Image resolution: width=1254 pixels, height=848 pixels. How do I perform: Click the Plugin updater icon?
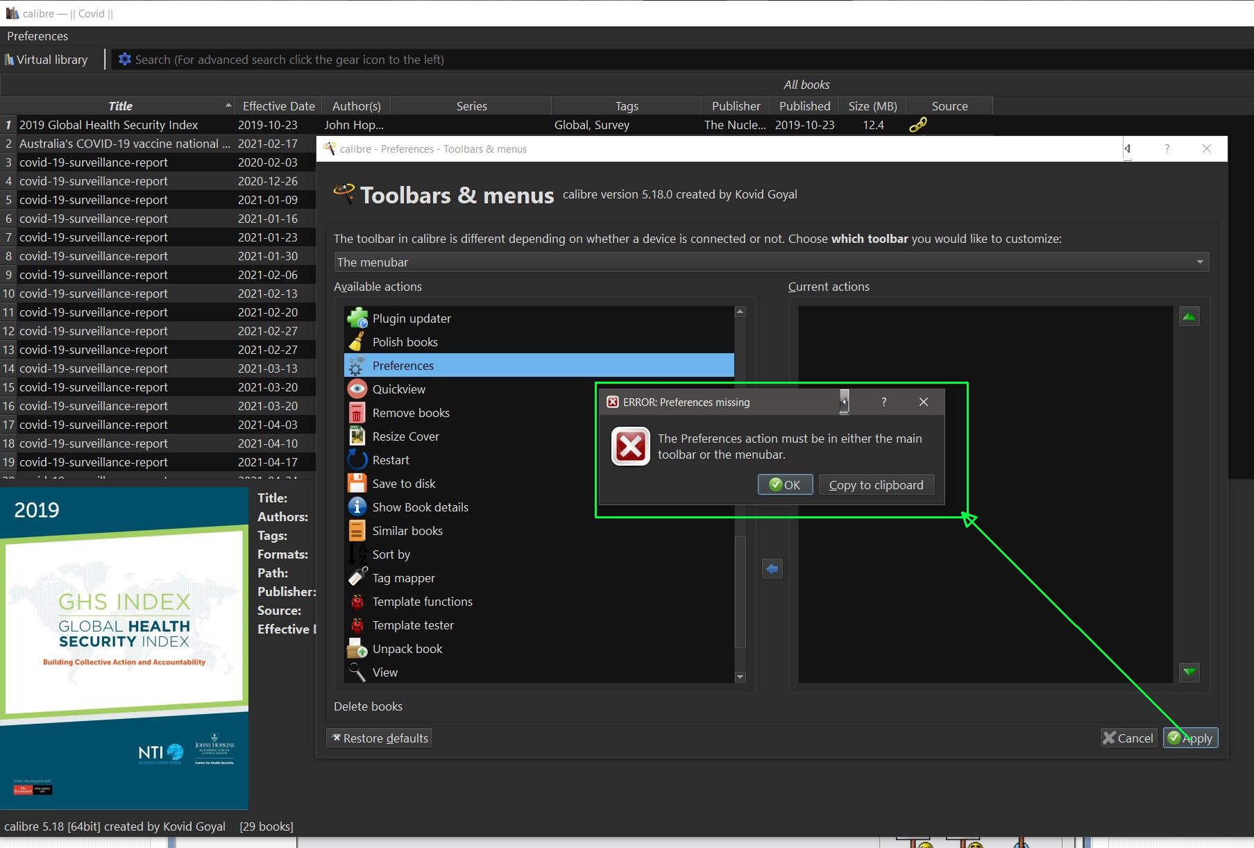pyautogui.click(x=357, y=319)
